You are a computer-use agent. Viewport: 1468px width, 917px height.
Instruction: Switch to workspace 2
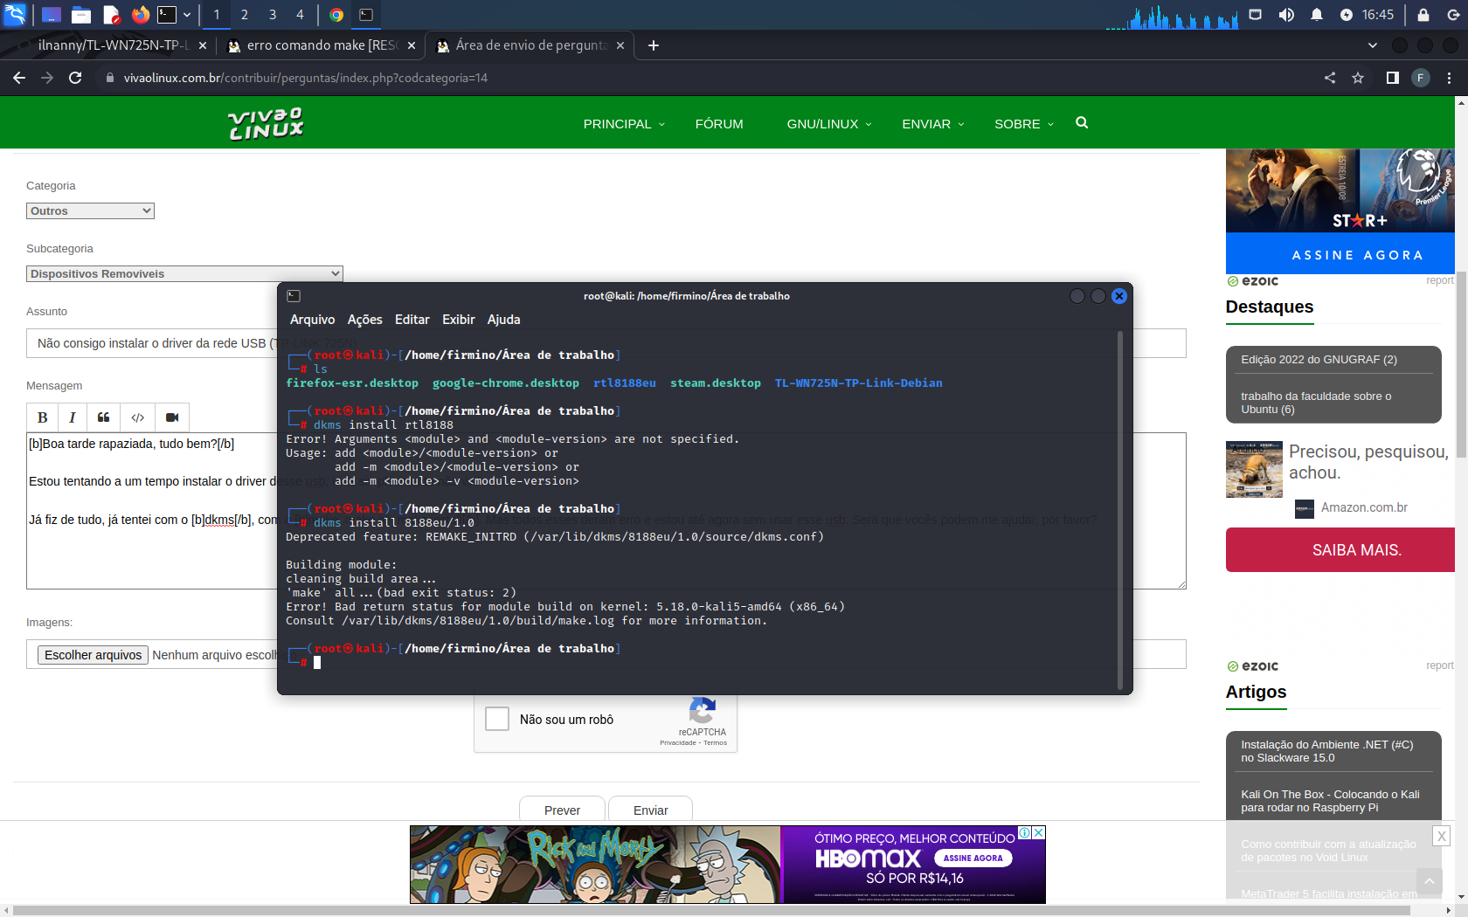[x=245, y=15]
